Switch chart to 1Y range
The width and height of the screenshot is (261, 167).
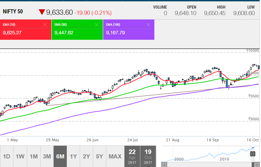73,156
